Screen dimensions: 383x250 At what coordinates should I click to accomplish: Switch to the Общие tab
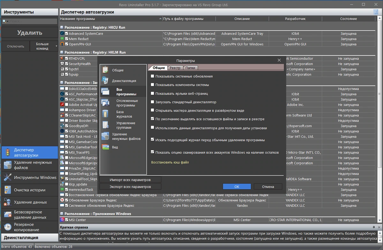159,68
